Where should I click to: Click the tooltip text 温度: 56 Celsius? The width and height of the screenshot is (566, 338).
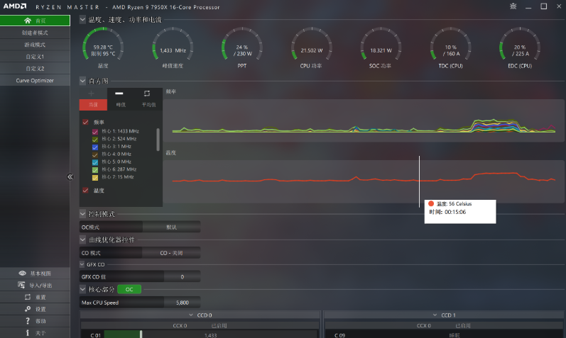pyautogui.click(x=454, y=203)
